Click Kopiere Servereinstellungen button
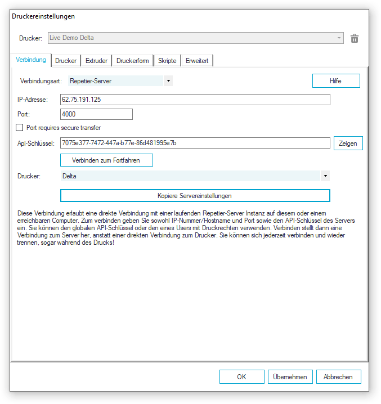 195,196
